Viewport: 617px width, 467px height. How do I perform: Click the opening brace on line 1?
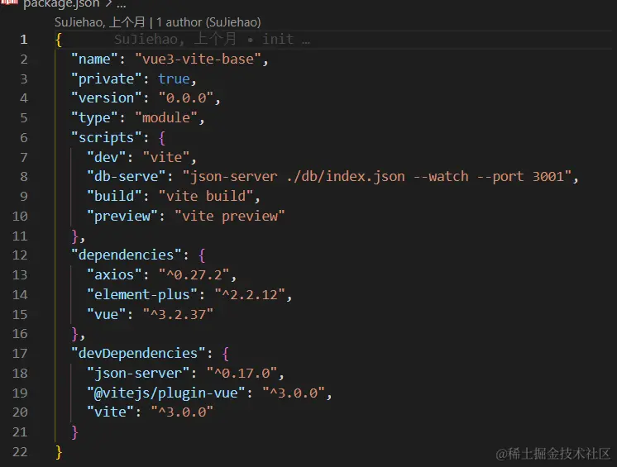(x=59, y=40)
